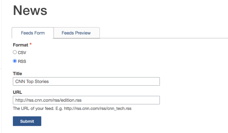Click "edition.rss" inside the URL field
Viewport: 228px width, 133px height.
tap(71, 100)
